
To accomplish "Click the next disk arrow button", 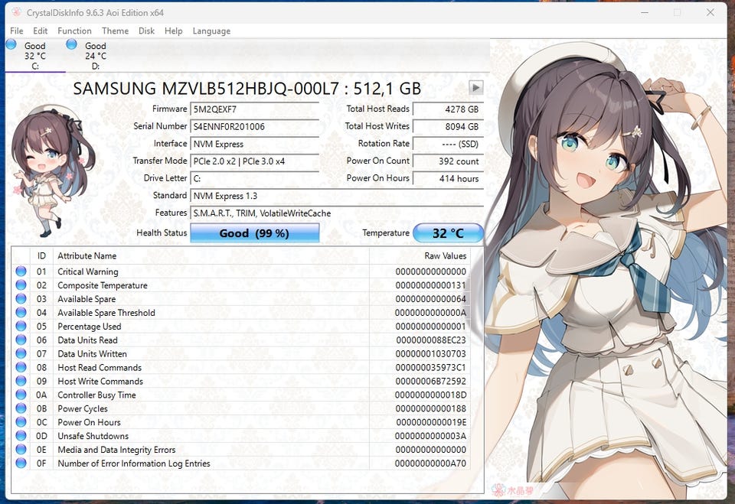I will [475, 88].
